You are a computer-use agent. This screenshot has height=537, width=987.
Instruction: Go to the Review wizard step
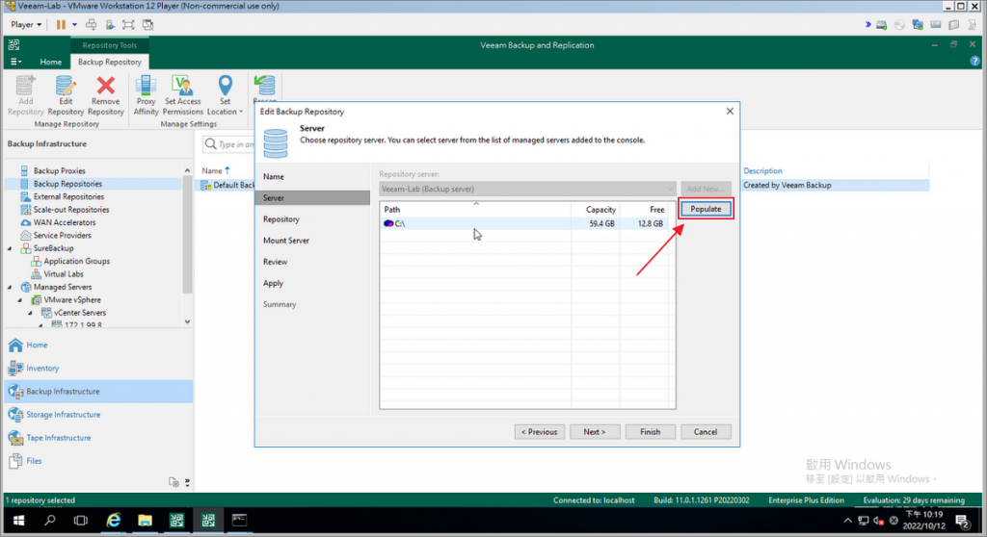pyautogui.click(x=275, y=262)
